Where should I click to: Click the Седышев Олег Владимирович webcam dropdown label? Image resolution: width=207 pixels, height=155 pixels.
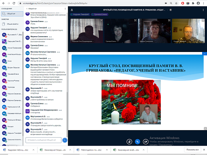pos(83,41)
